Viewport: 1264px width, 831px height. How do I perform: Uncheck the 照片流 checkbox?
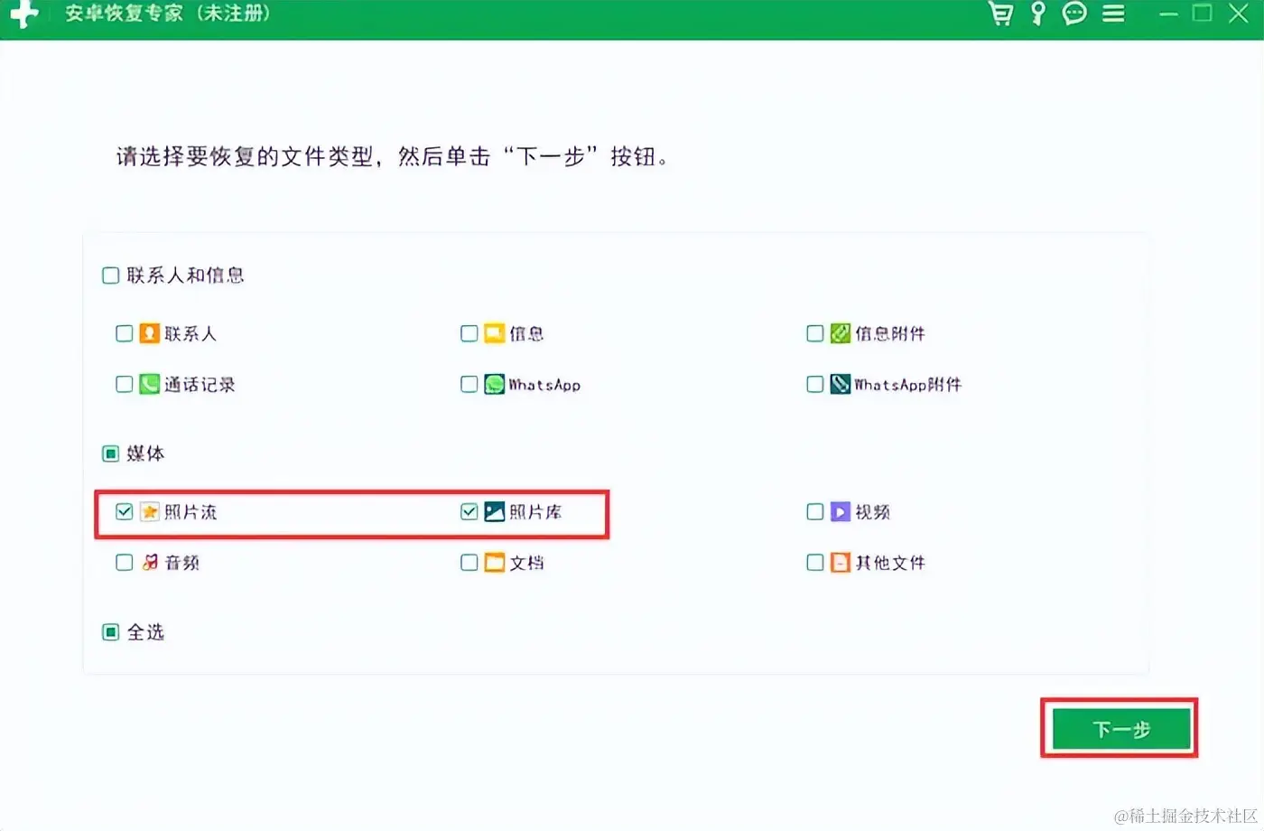(x=125, y=512)
